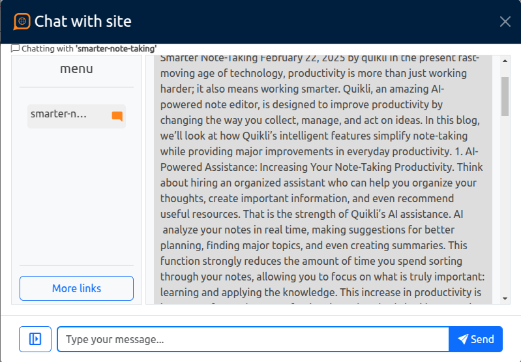The image size is (521, 362).
Task: Close the Chat with site dialog
Action: [x=505, y=22]
